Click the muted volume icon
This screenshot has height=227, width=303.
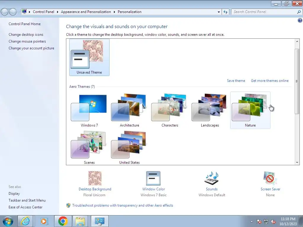(273, 221)
